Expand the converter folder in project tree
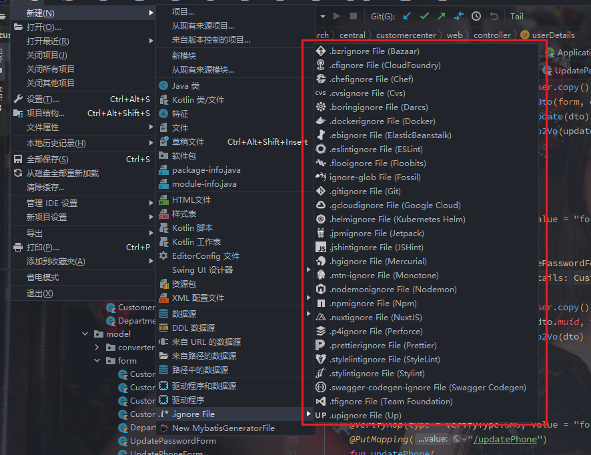The height and width of the screenshot is (455, 591). 97,347
